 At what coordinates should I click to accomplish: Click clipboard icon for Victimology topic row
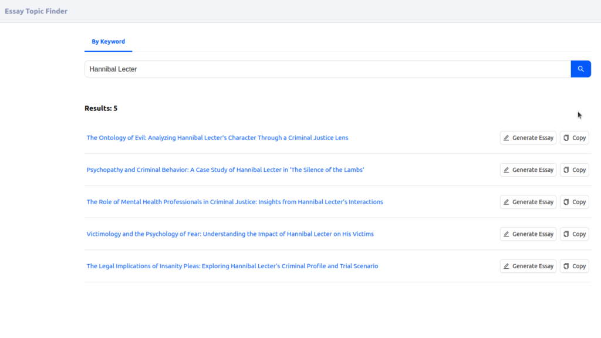coord(566,234)
